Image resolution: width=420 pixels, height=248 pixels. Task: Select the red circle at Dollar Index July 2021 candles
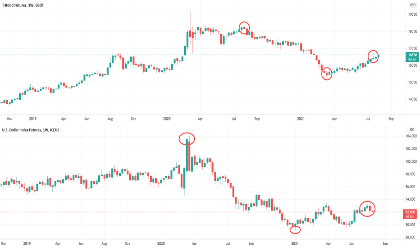[367, 209]
